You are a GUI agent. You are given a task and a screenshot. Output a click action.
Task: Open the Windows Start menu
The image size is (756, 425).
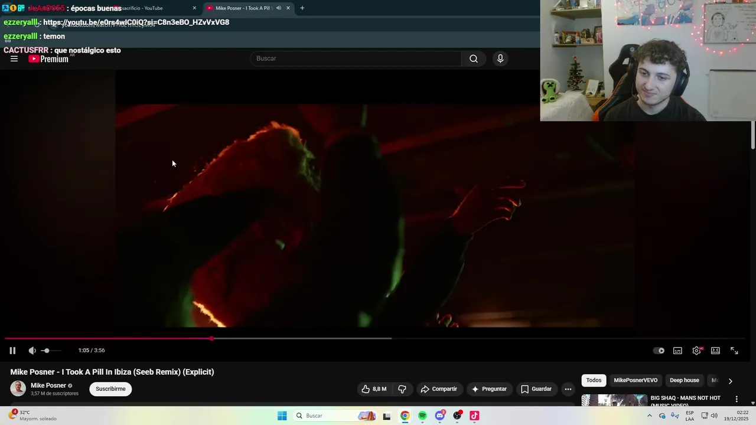pos(282,416)
